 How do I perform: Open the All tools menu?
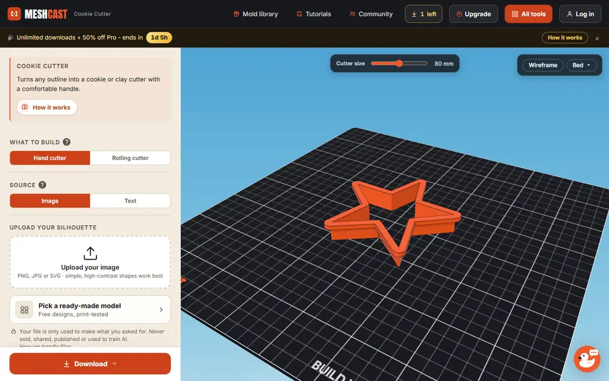[x=528, y=14]
